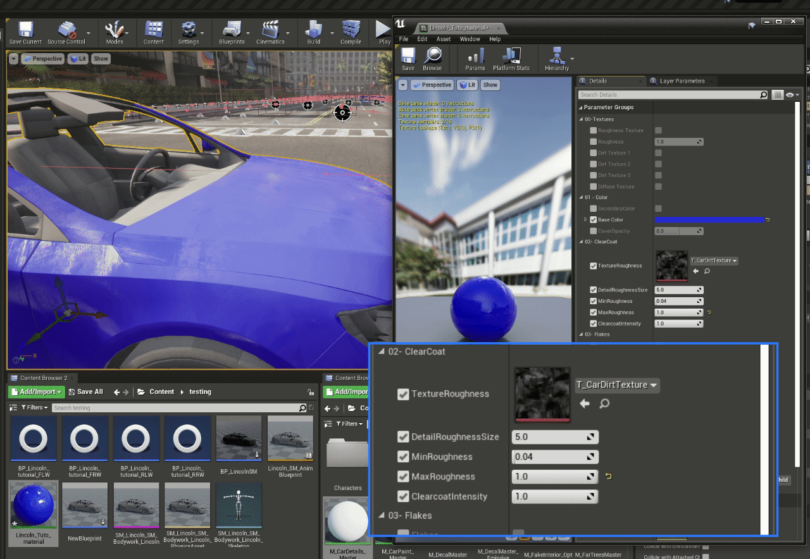
Task: Open the Asset menu
Action: [444, 39]
